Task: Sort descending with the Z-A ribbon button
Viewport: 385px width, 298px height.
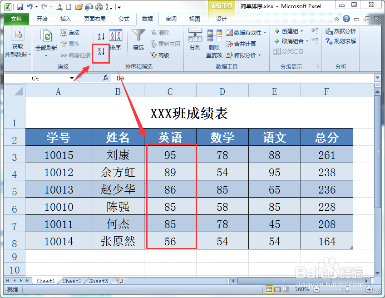Action: tap(101, 52)
